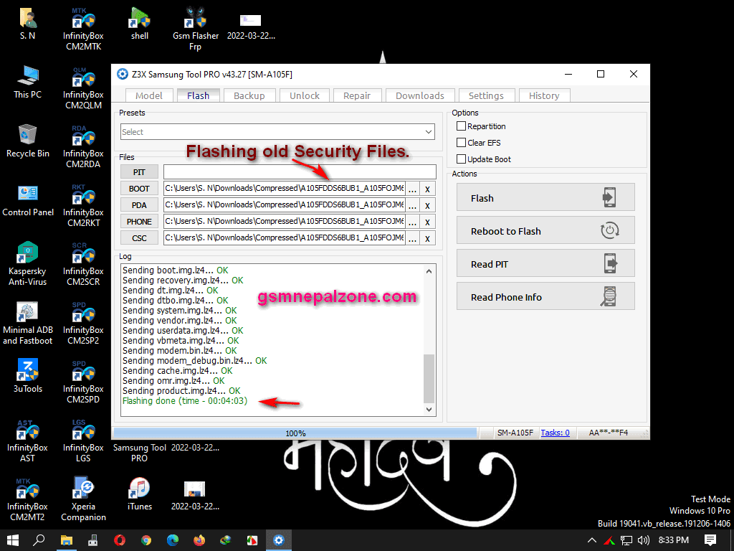Click the 100% flashing progress bar
This screenshot has height=551, width=734.
click(295, 433)
